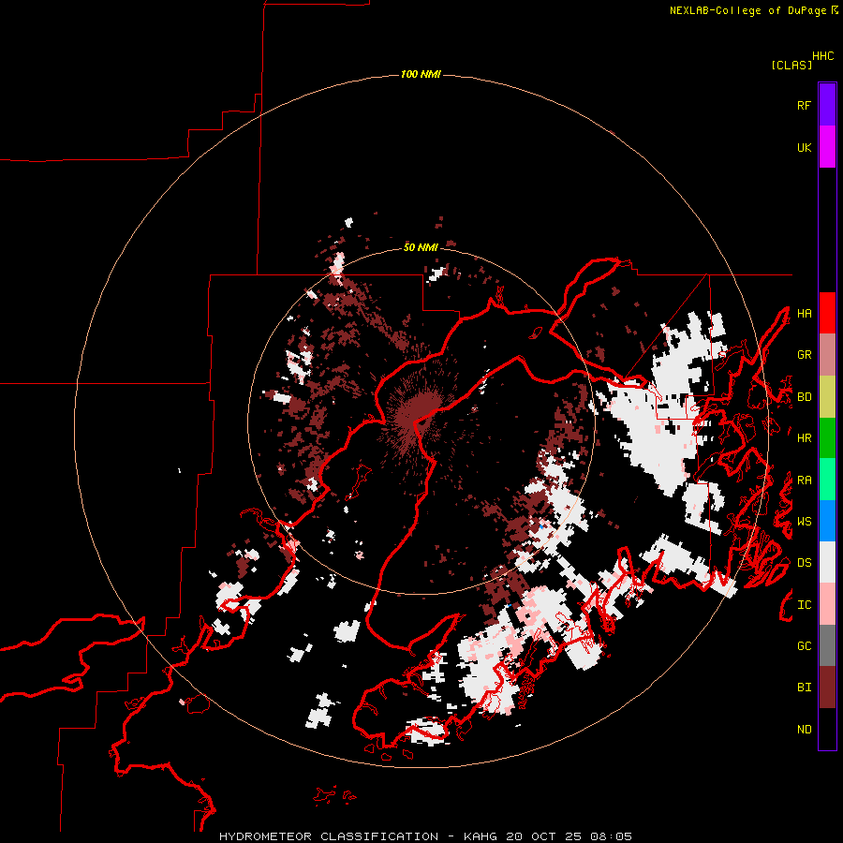Image resolution: width=843 pixels, height=843 pixels.
Task: Click the 08:05 time stamp
Action: (x=611, y=836)
